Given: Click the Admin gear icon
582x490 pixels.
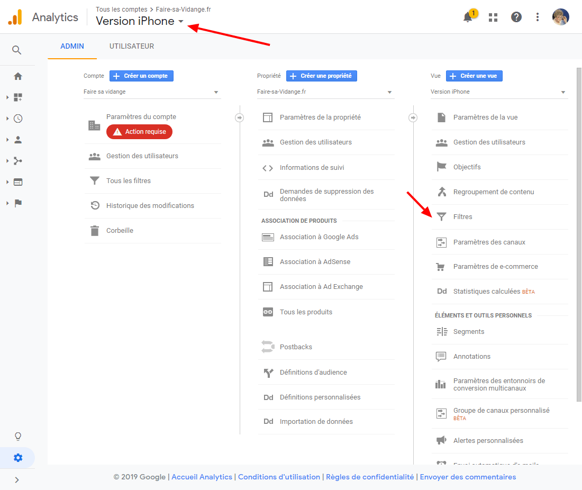Looking at the screenshot, I should (18, 458).
